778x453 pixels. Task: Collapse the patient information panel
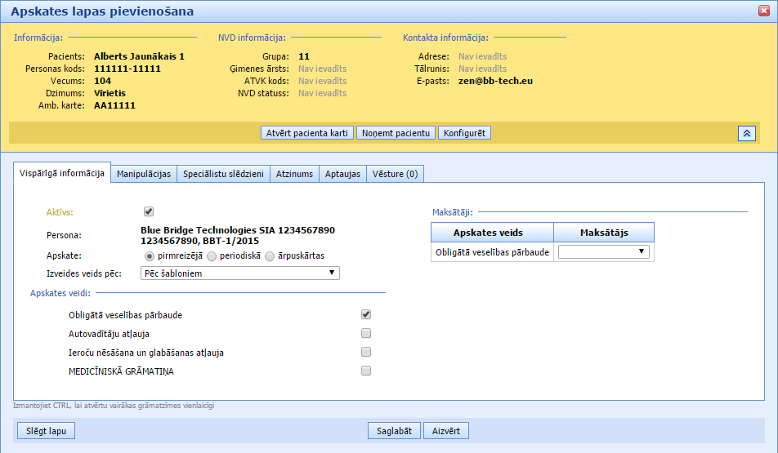746,133
